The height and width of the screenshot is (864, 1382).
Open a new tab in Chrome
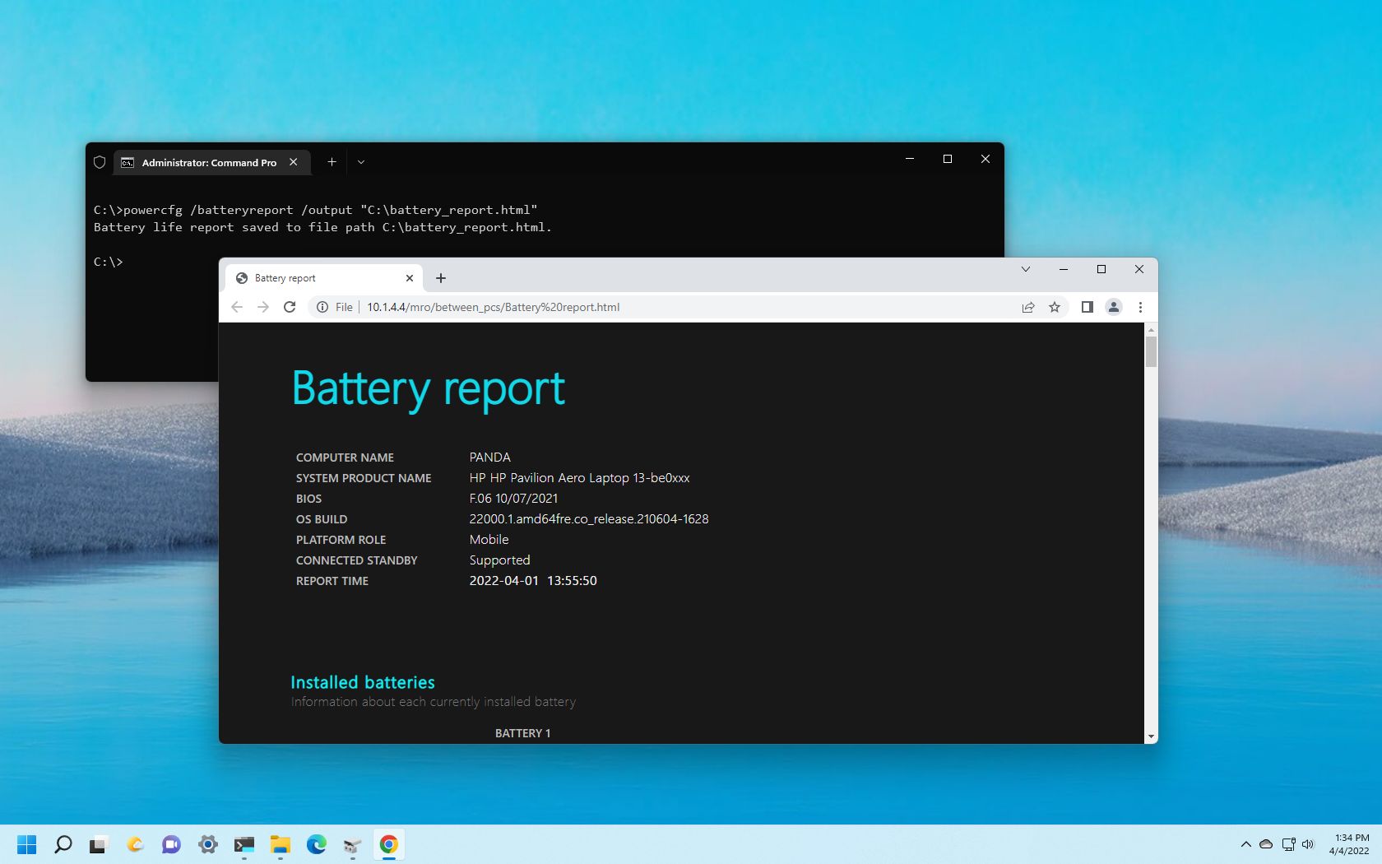441,278
